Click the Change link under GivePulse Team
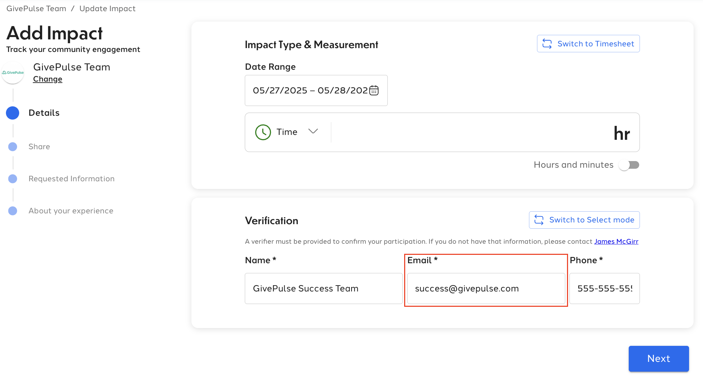 click(48, 79)
